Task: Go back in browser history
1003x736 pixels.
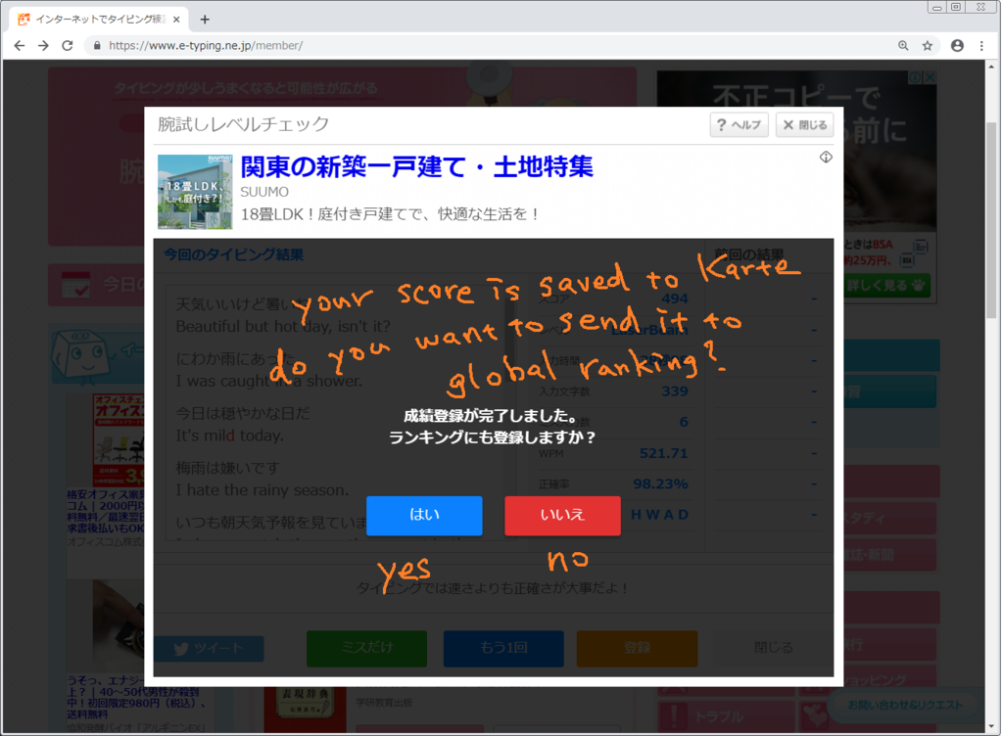Action: click(20, 45)
